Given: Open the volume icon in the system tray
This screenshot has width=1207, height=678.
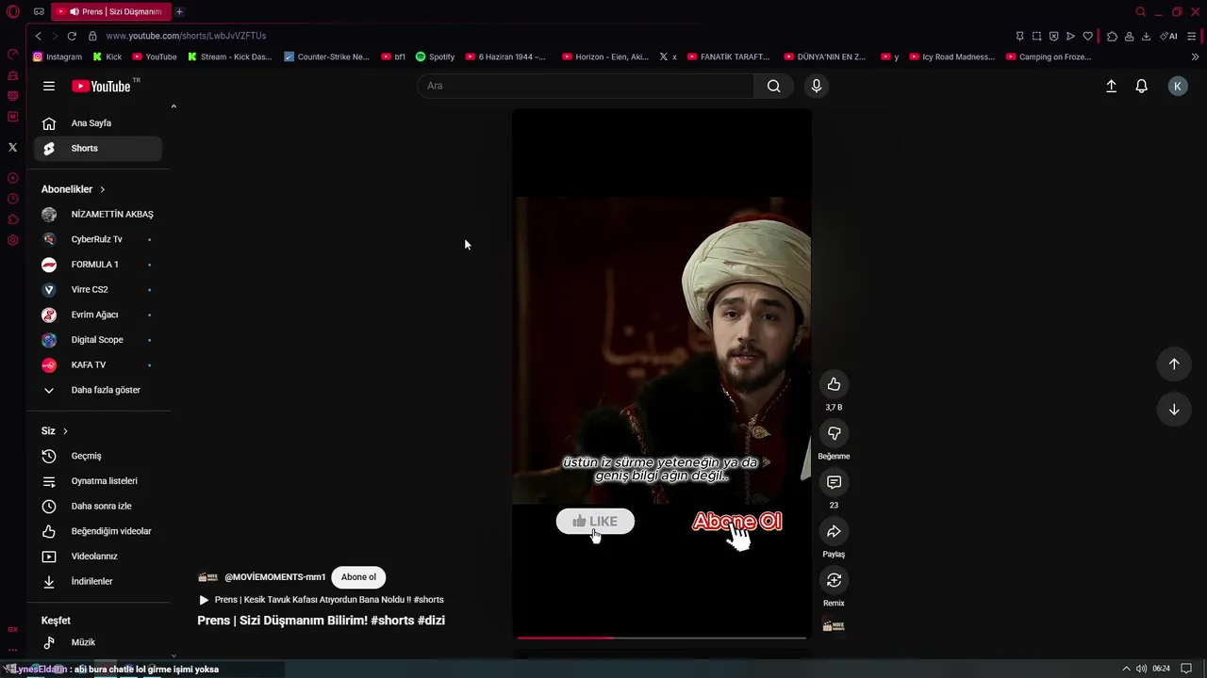Looking at the screenshot, I should (x=1141, y=669).
